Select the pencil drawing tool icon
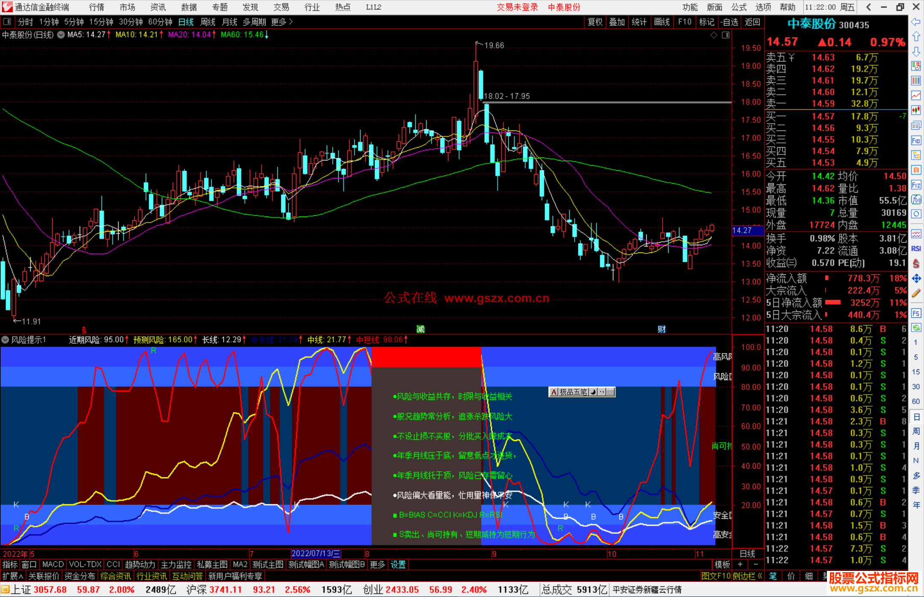This screenshot has width=924, height=597. (x=916, y=294)
